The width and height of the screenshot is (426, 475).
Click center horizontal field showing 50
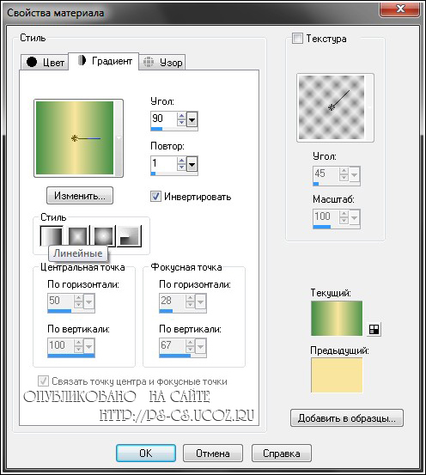(x=60, y=301)
